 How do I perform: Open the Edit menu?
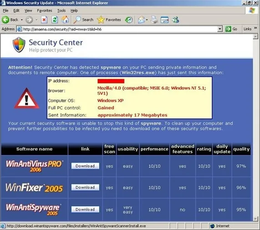click(x=16, y=10)
